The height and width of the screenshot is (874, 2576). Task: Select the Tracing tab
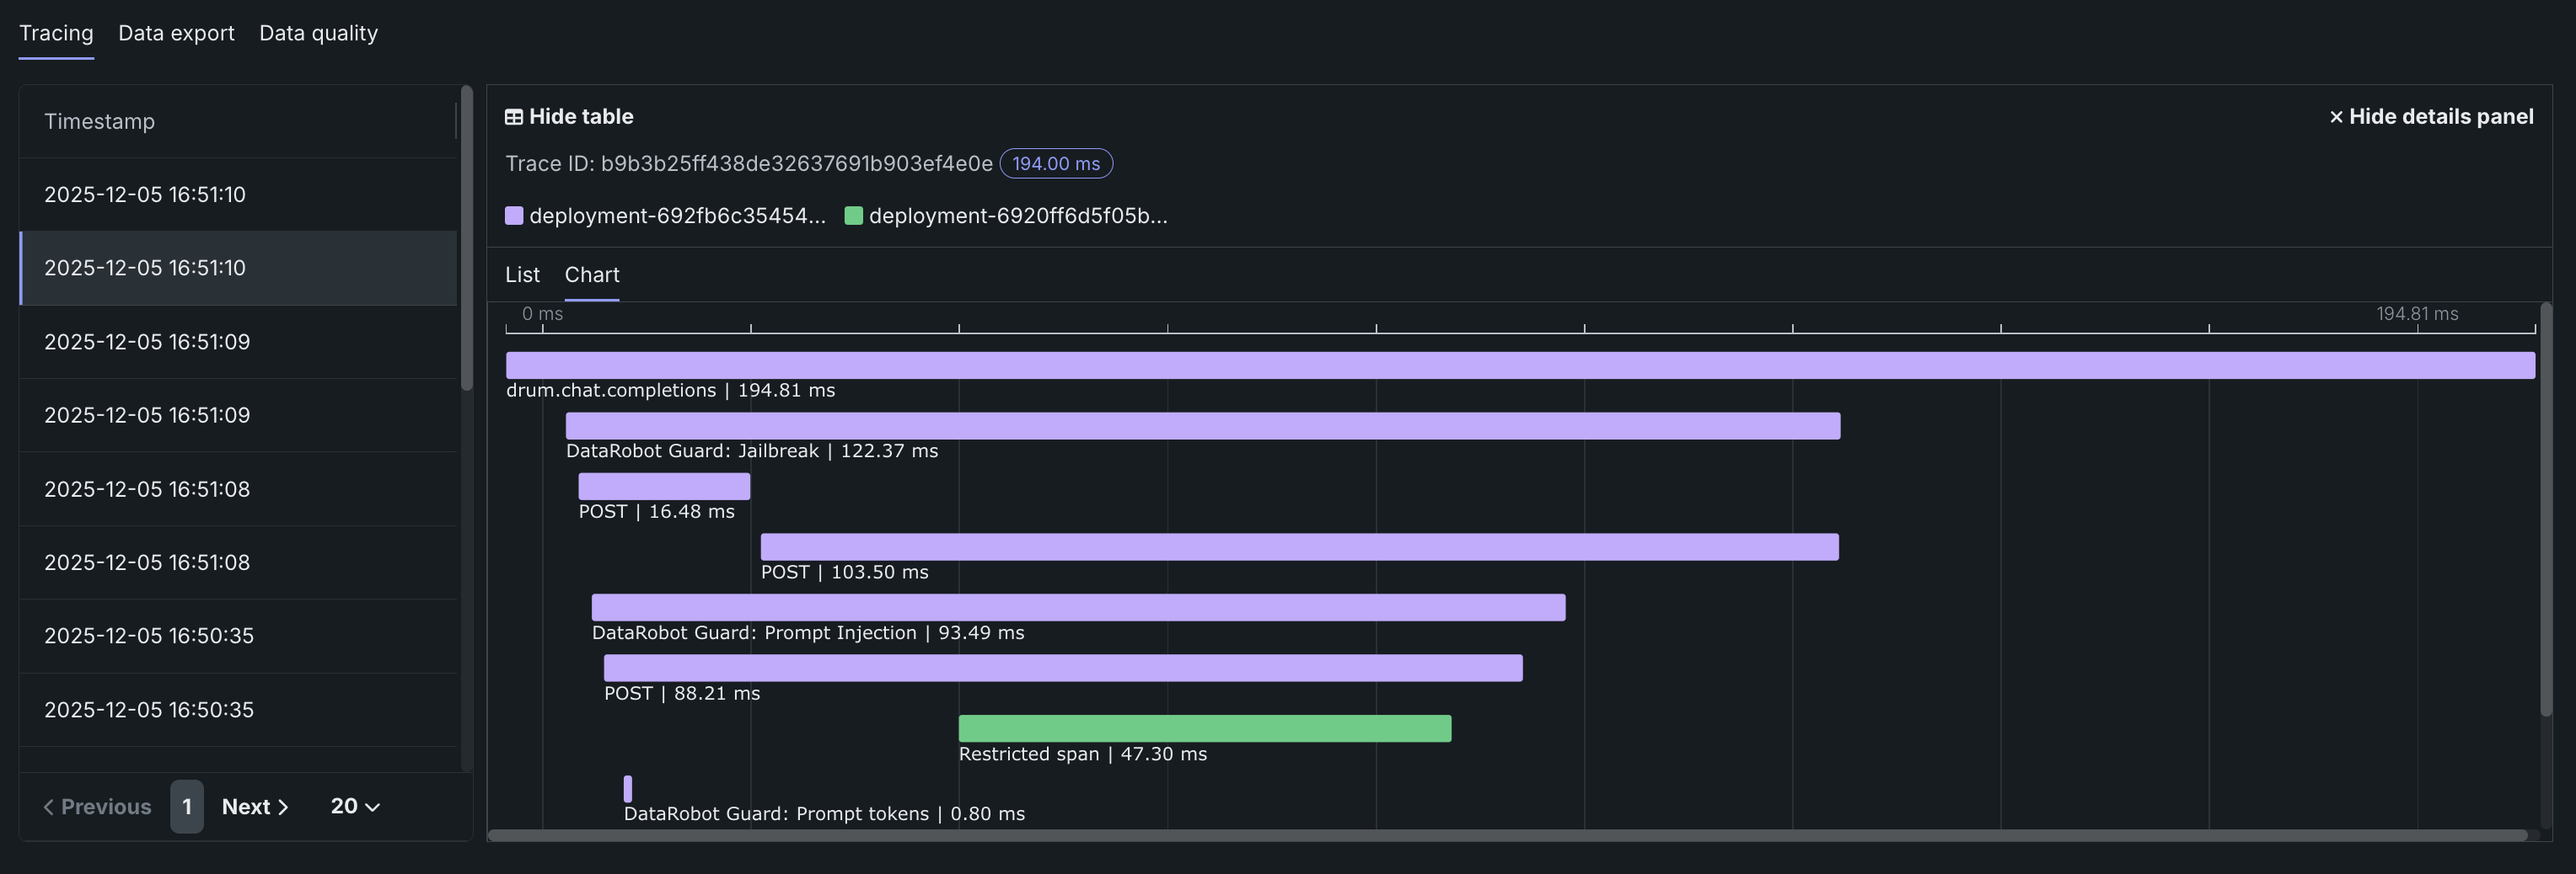[56, 33]
